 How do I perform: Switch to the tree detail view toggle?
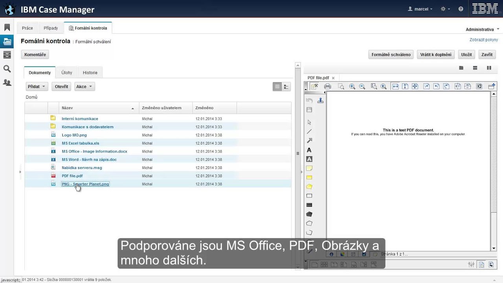coord(286,87)
